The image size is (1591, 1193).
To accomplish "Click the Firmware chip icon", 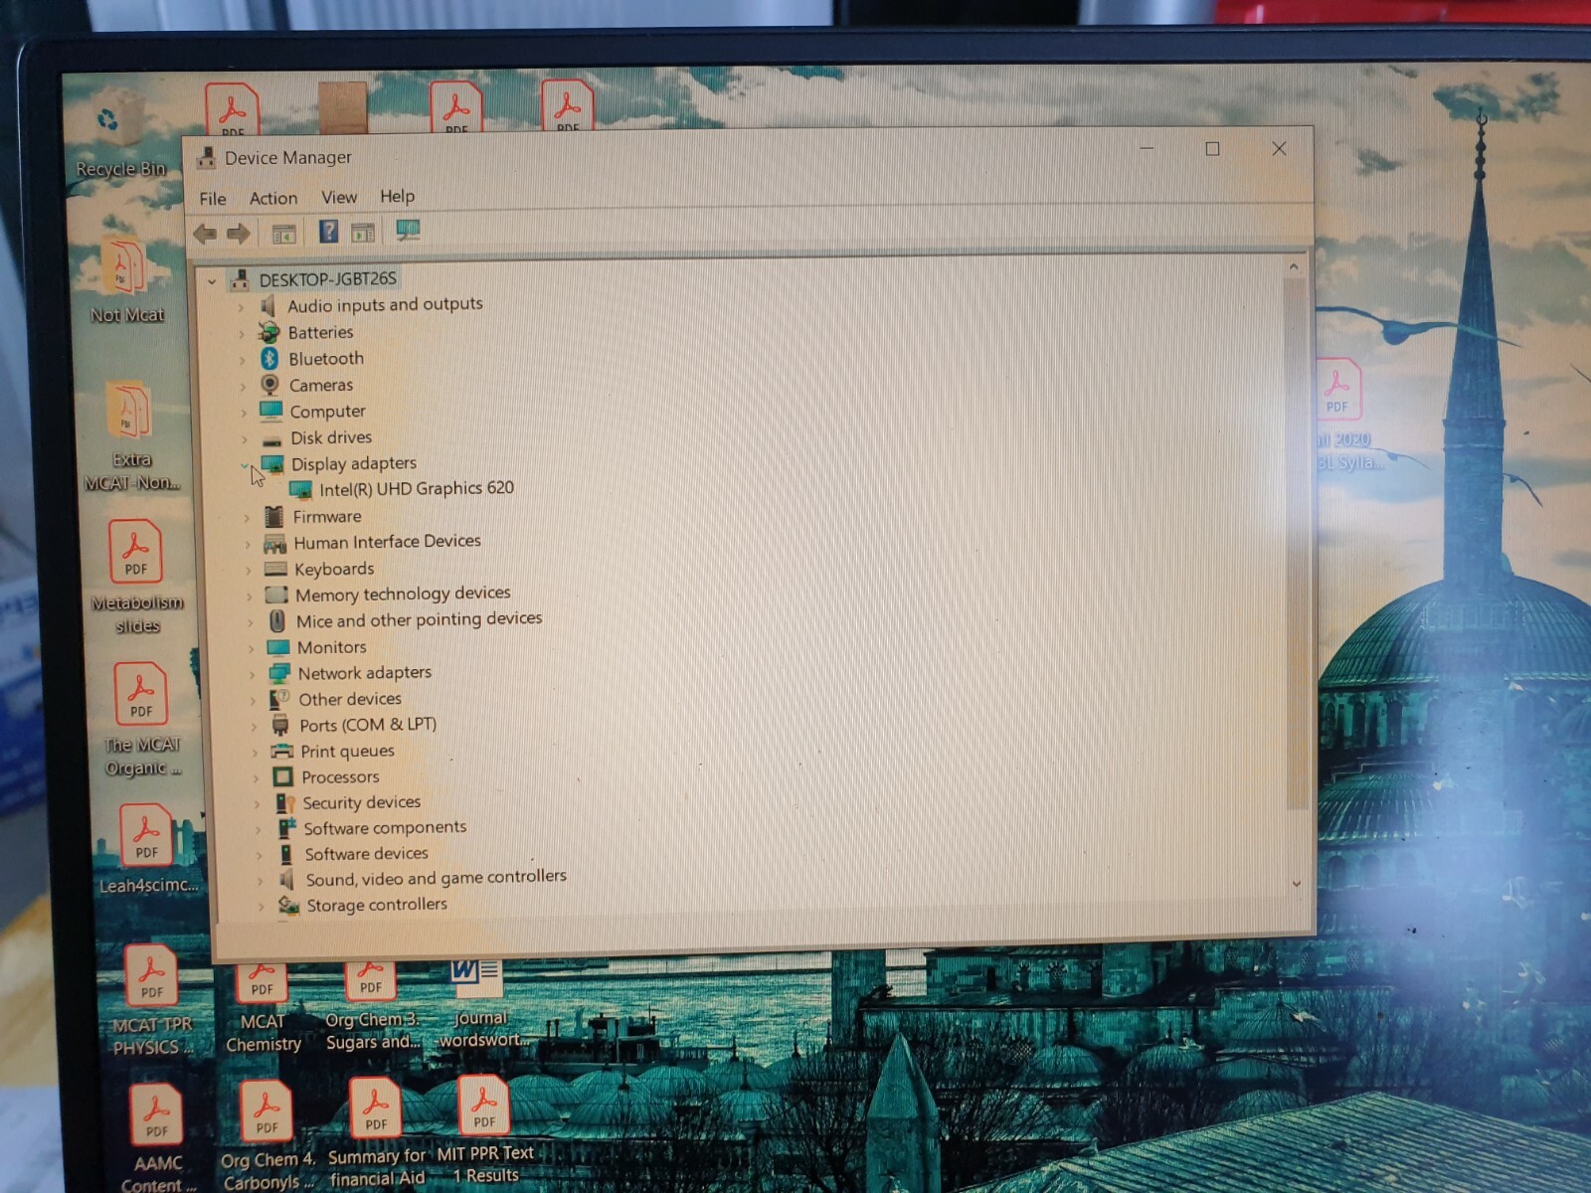I will coord(273,516).
